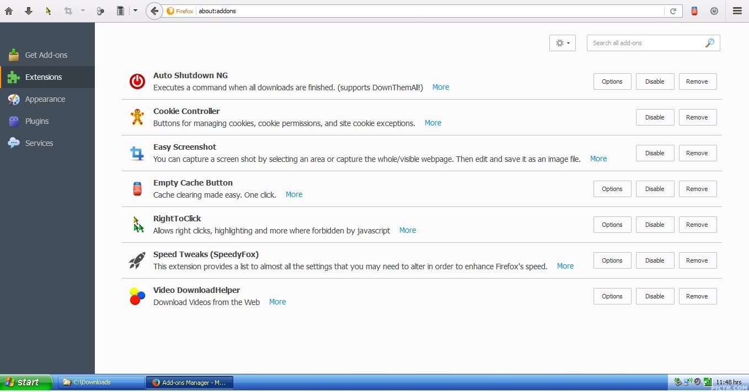Viewport: 749px width, 392px height.
Task: Click the RightToClick extension cursor icon in list
Action: click(x=138, y=224)
